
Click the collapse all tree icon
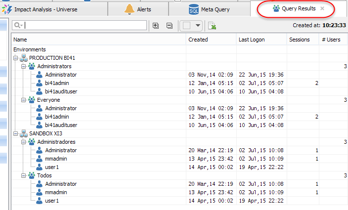[170, 26]
